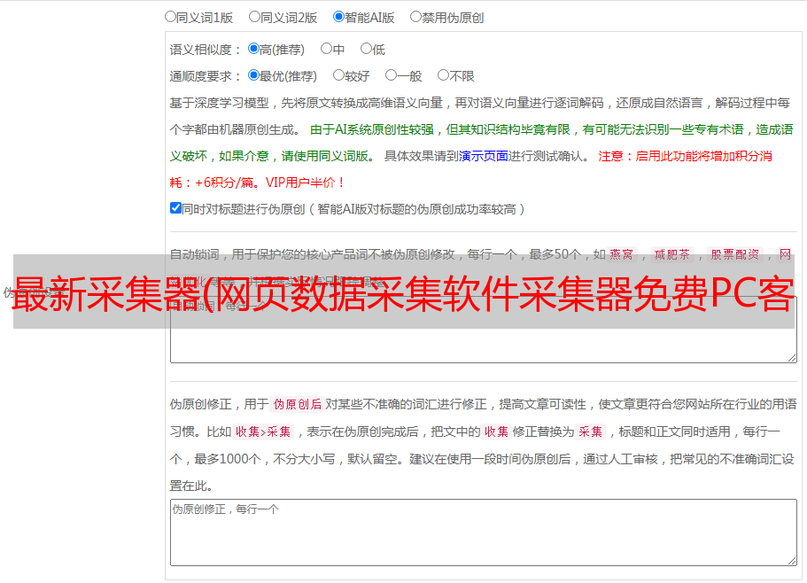Image resolution: width=807 pixels, height=583 pixels.
Task: Click the 收集>采集 example code text
Action: click(263, 431)
